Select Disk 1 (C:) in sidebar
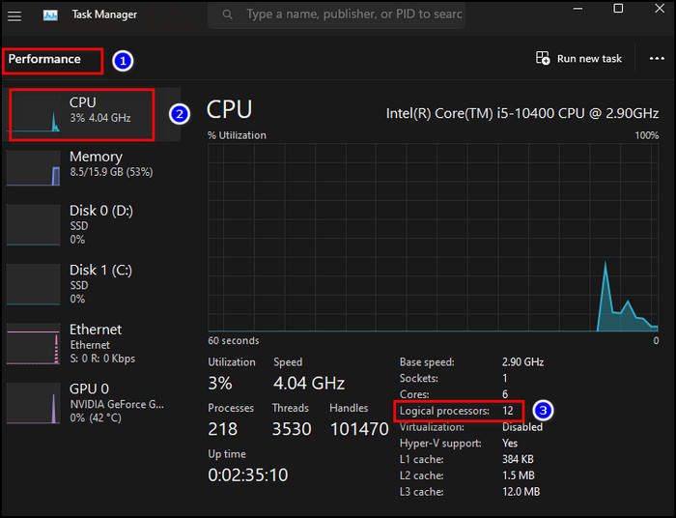 point(93,284)
